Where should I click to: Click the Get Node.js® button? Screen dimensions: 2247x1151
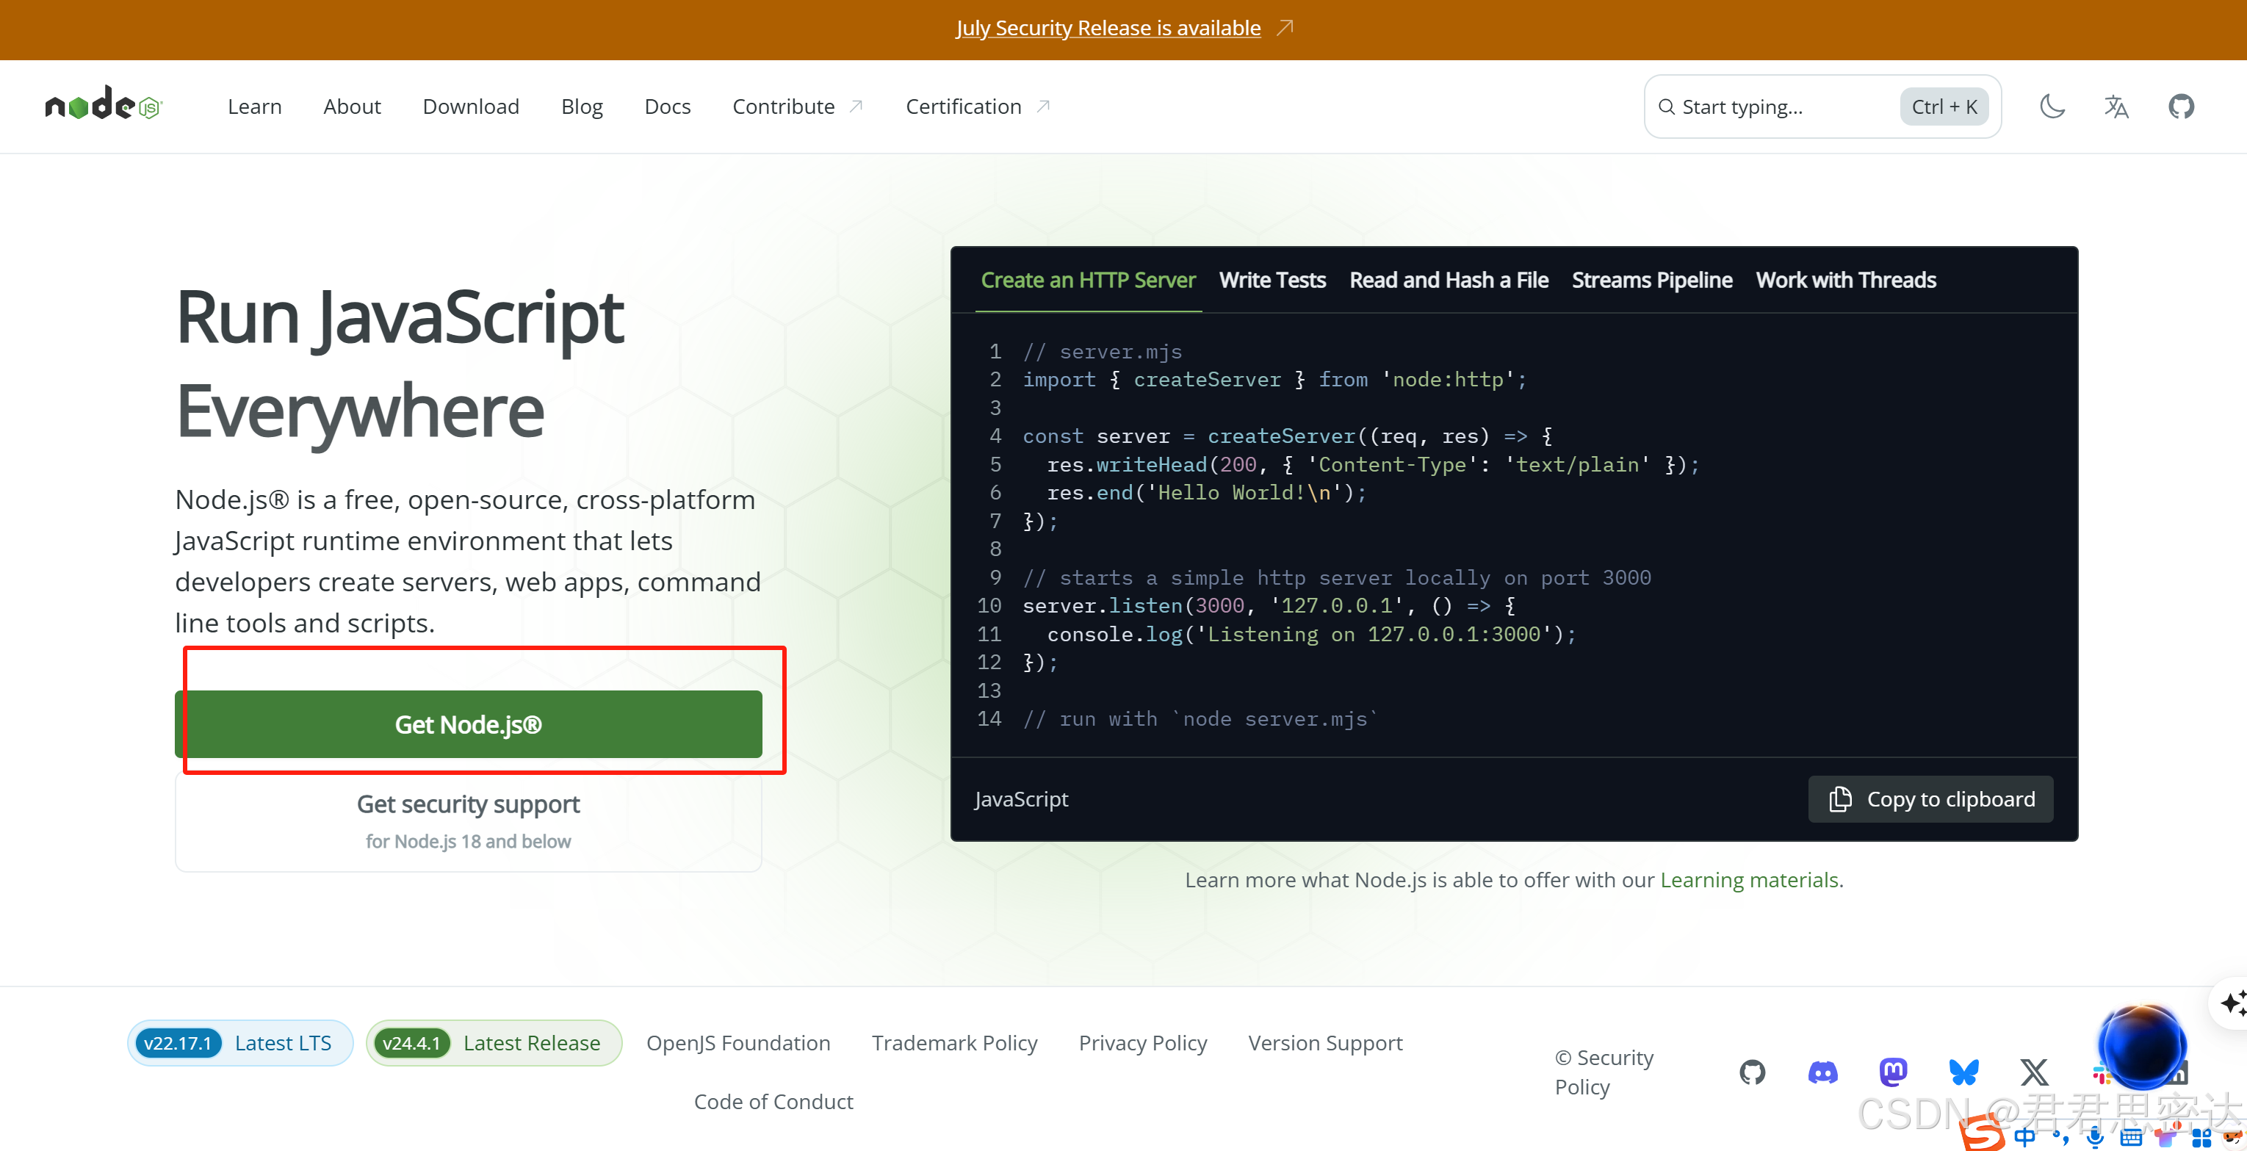(x=469, y=724)
